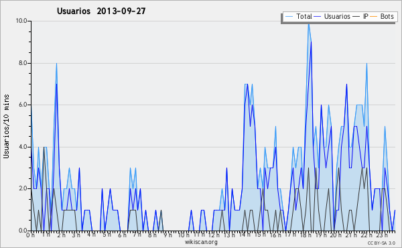The width and height of the screenshot is (402, 248).
Task: Click the wikiscan.org label
Action: click(x=201, y=242)
